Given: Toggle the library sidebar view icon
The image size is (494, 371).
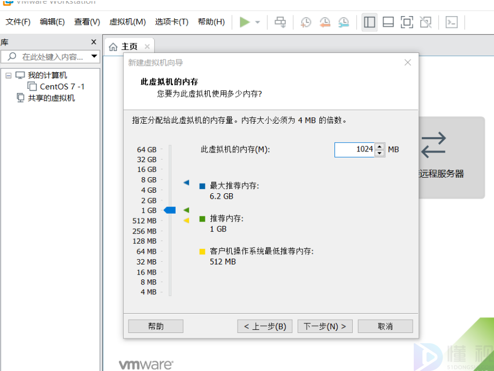Looking at the screenshot, I should (369, 22).
